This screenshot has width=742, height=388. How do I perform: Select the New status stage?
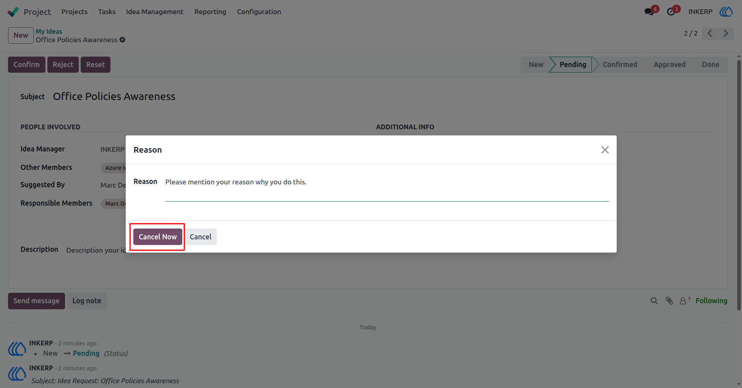[536, 65]
